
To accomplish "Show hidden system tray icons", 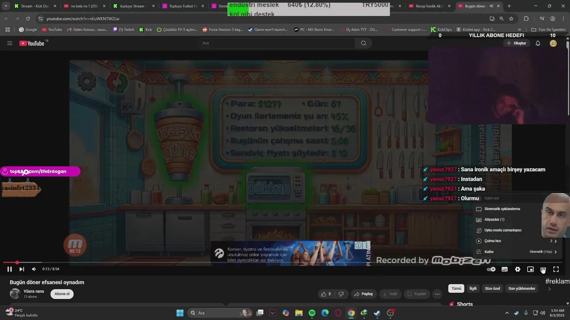I will pos(507,313).
